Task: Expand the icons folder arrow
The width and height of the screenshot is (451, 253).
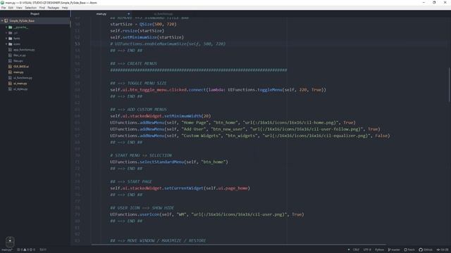Action: pyautogui.click(x=6, y=44)
